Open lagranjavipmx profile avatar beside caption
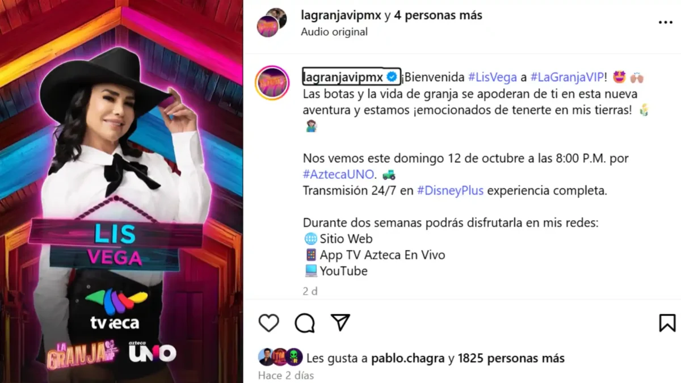 click(x=272, y=83)
